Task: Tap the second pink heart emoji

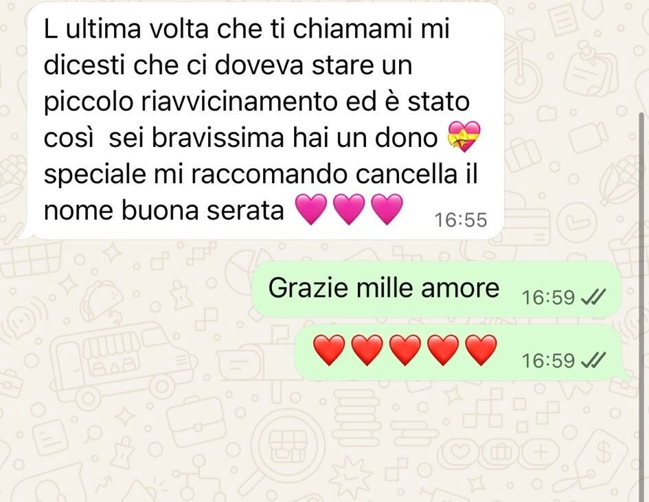Action: click(349, 209)
